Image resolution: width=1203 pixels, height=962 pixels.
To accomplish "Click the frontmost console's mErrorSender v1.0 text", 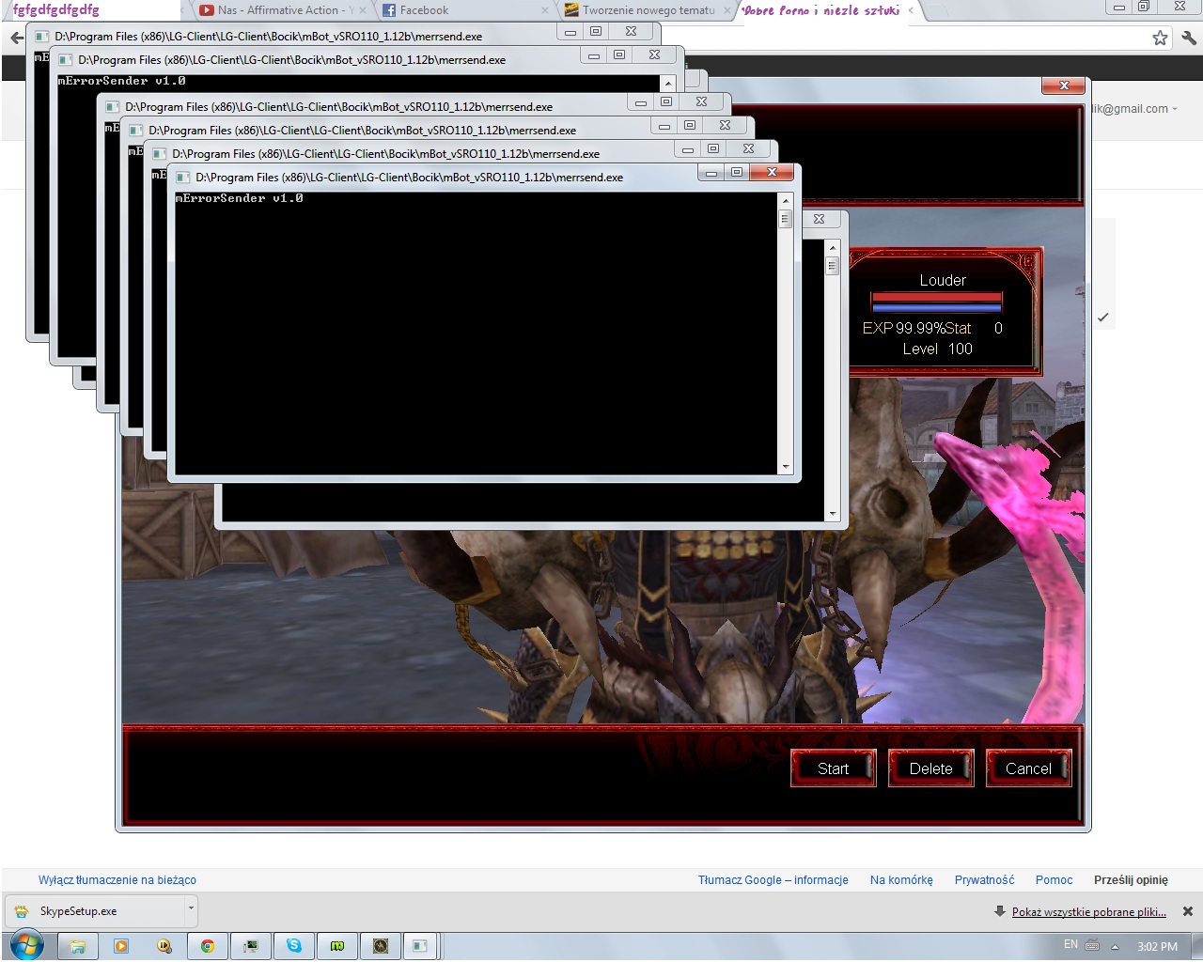I will pos(239,198).
